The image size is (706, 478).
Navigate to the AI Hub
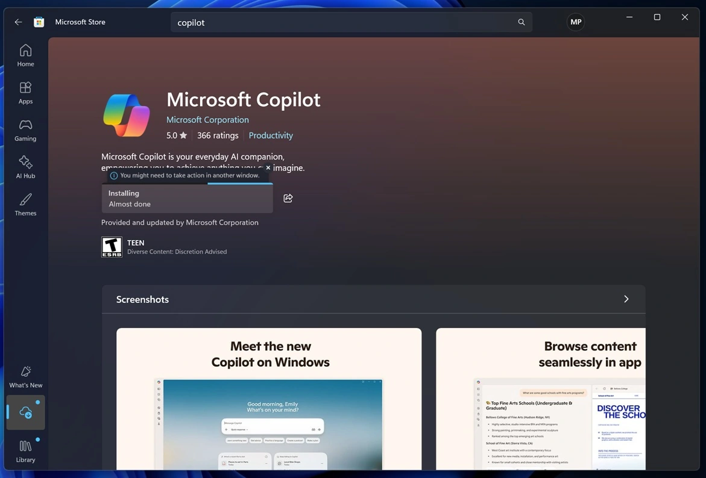(25, 167)
